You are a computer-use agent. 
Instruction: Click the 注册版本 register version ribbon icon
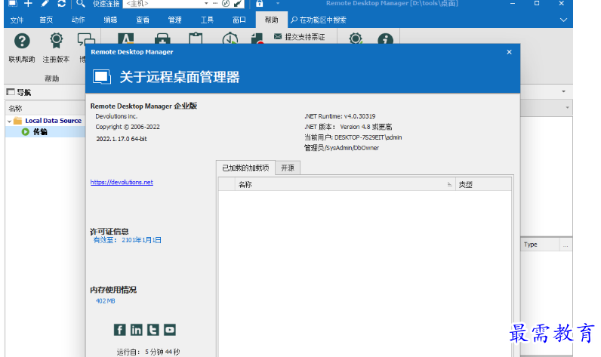point(56,48)
